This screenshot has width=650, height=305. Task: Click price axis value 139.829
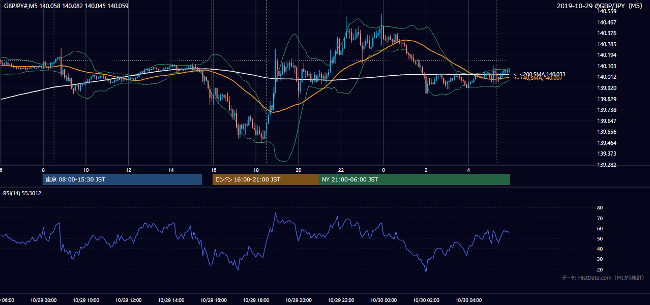point(607,99)
